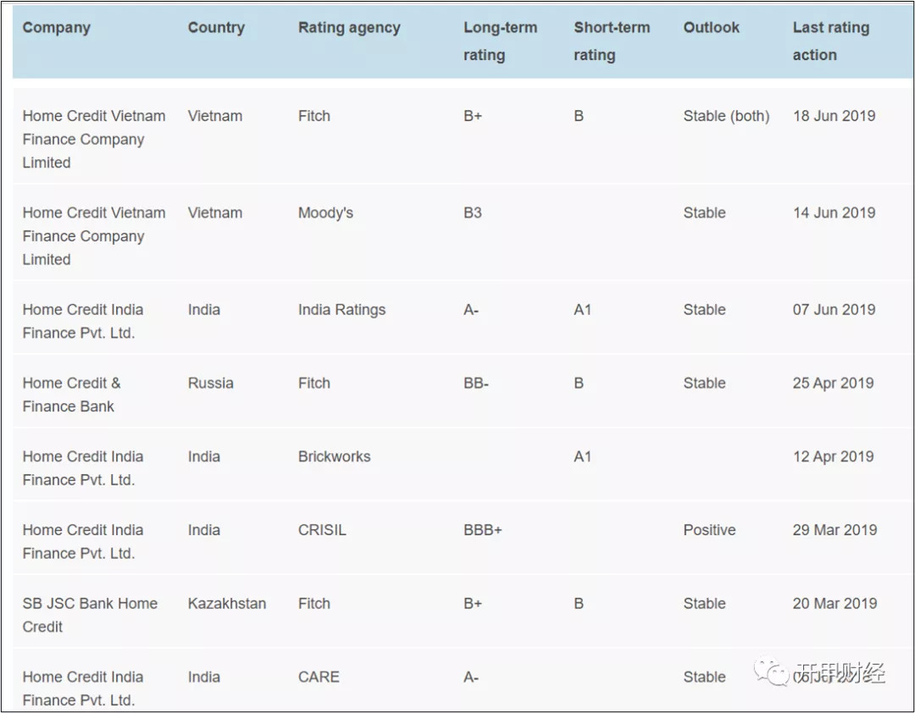Select the date 25 Apr 2019
This screenshot has height=713, width=915.
[x=833, y=383]
